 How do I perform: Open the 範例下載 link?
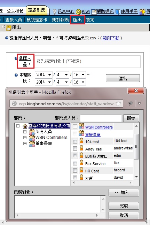[x=111, y=38]
